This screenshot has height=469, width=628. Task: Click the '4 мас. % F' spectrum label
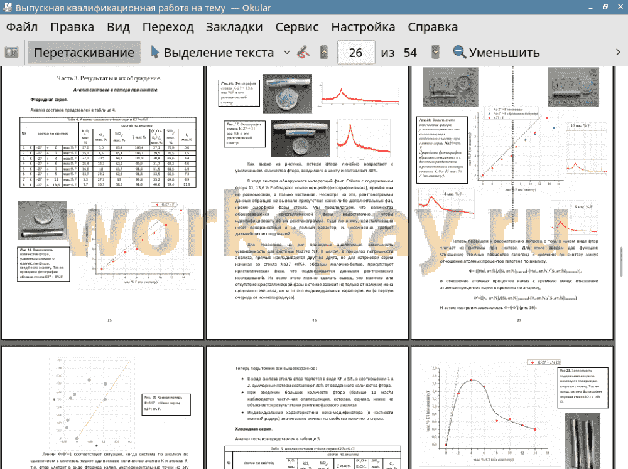click(453, 194)
